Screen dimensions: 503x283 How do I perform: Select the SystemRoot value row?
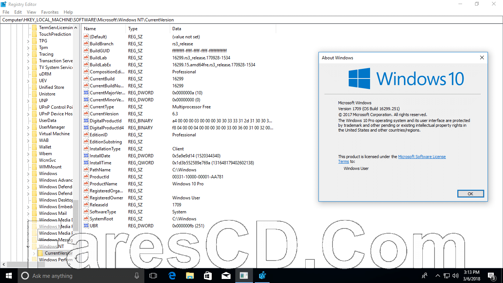pos(179,219)
